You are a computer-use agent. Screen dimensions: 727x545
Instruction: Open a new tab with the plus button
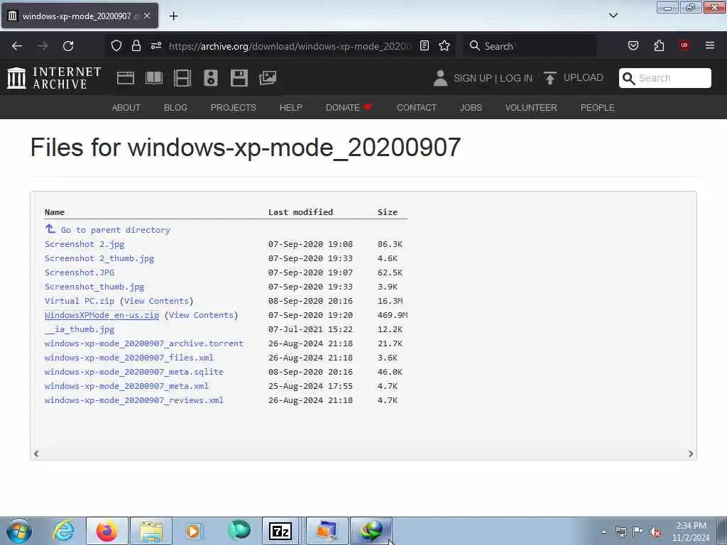pos(173,16)
